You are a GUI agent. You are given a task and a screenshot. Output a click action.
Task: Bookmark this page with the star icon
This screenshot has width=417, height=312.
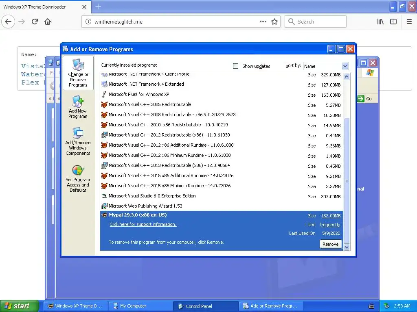(274, 22)
